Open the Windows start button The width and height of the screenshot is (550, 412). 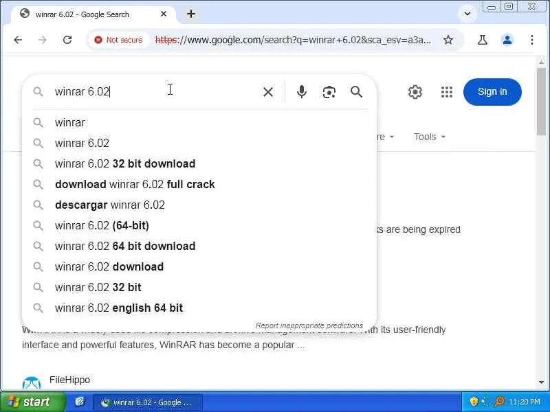pyautogui.click(x=32, y=402)
